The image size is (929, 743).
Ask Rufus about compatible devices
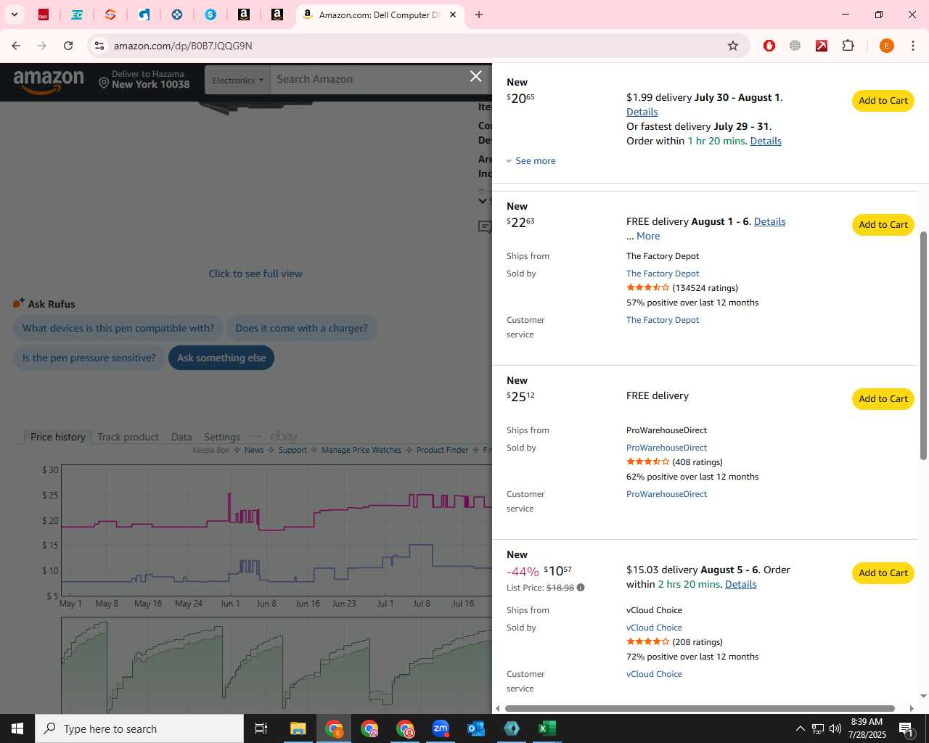pyautogui.click(x=118, y=328)
